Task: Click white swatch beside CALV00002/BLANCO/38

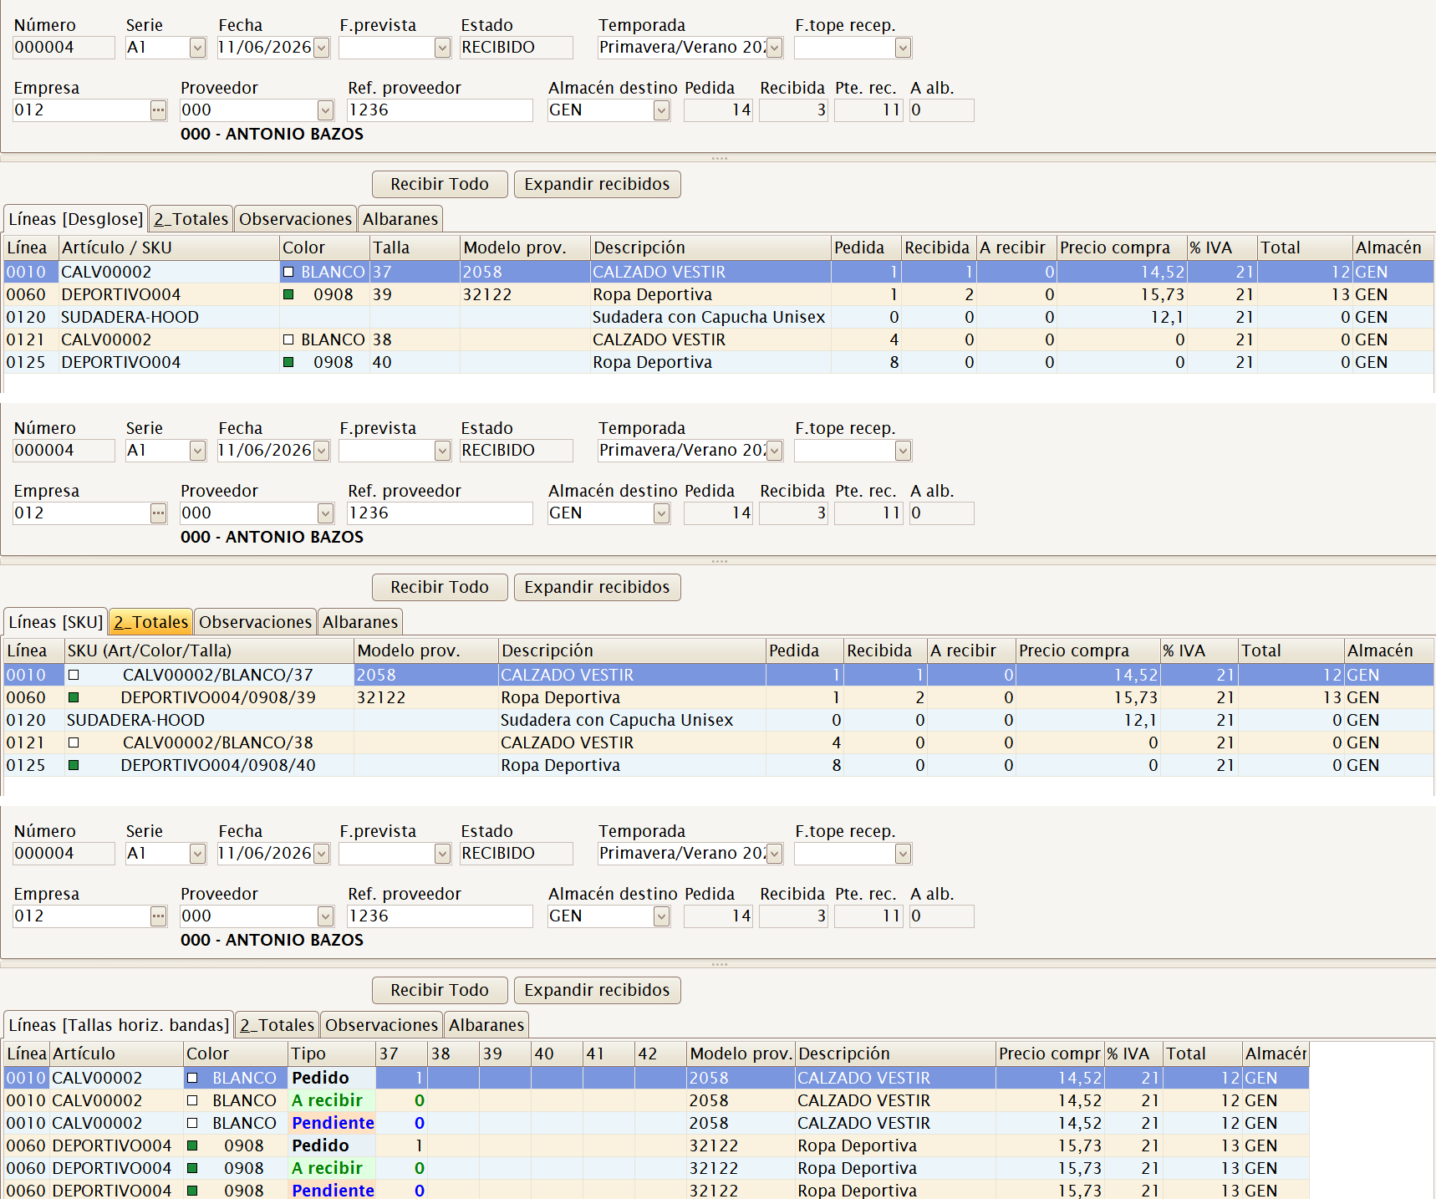Action: click(x=74, y=742)
